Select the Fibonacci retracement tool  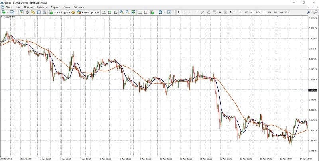point(214,12)
